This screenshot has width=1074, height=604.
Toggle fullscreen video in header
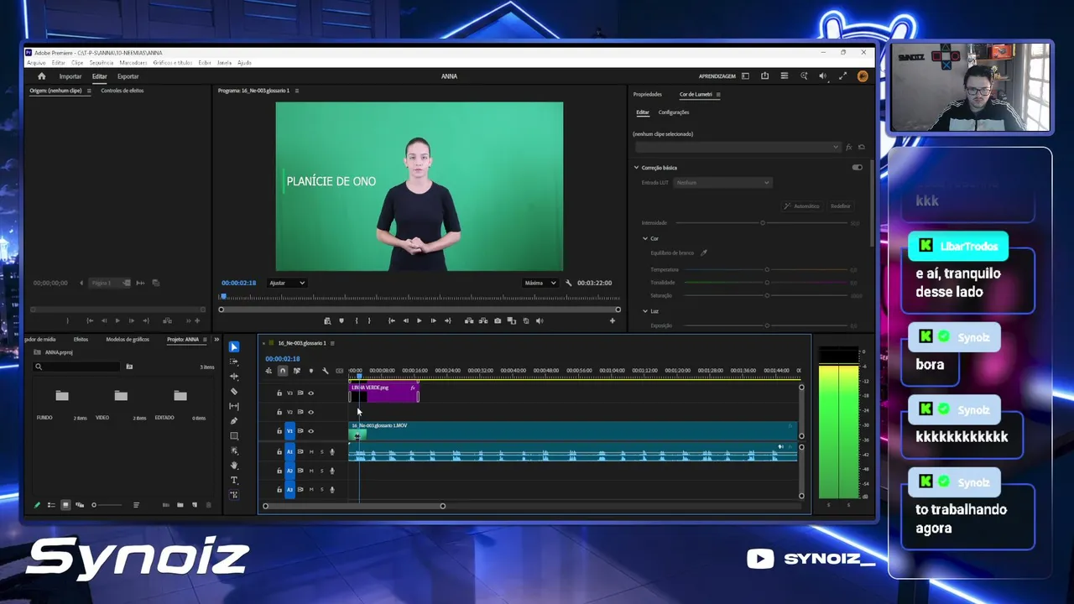842,76
